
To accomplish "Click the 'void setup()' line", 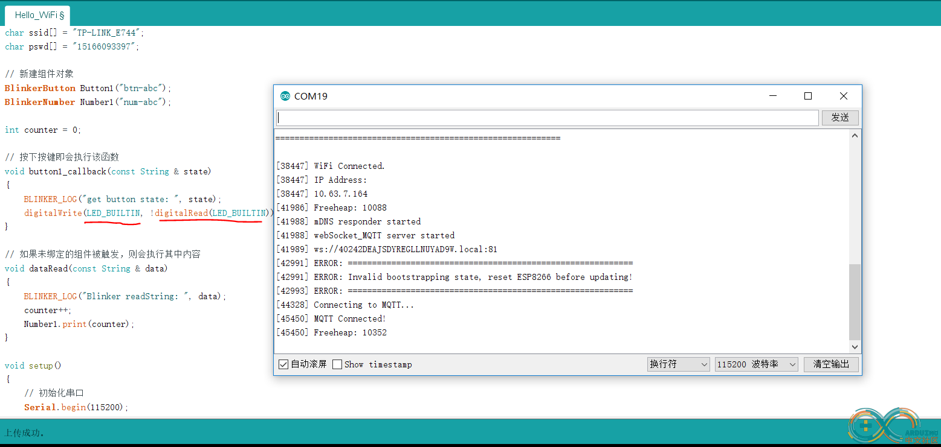I will [x=33, y=366].
